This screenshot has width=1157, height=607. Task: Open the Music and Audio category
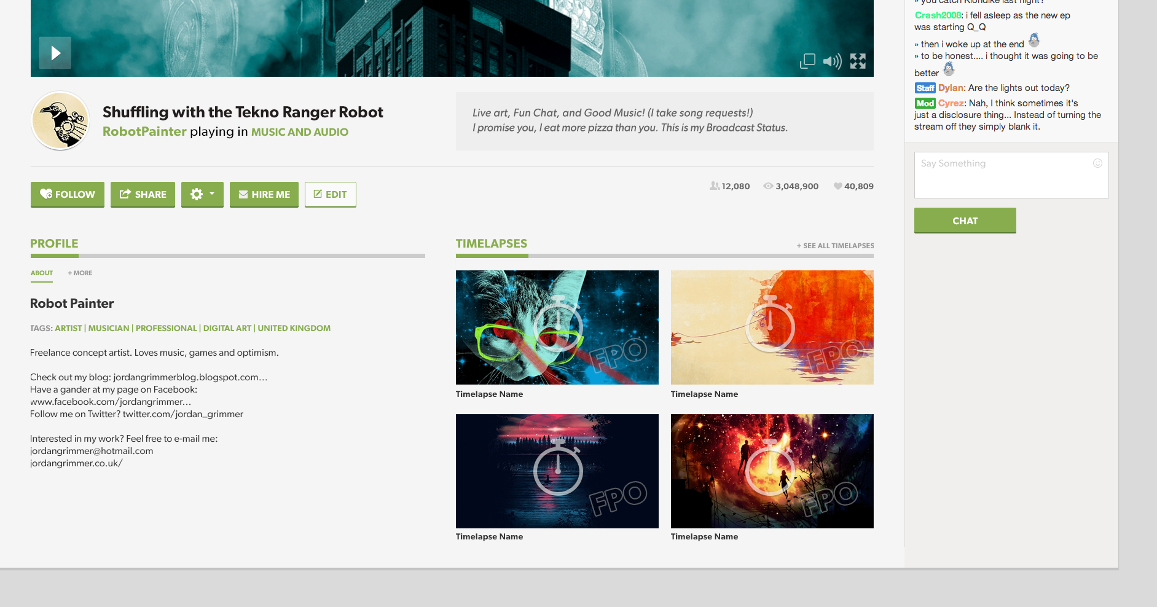299,132
